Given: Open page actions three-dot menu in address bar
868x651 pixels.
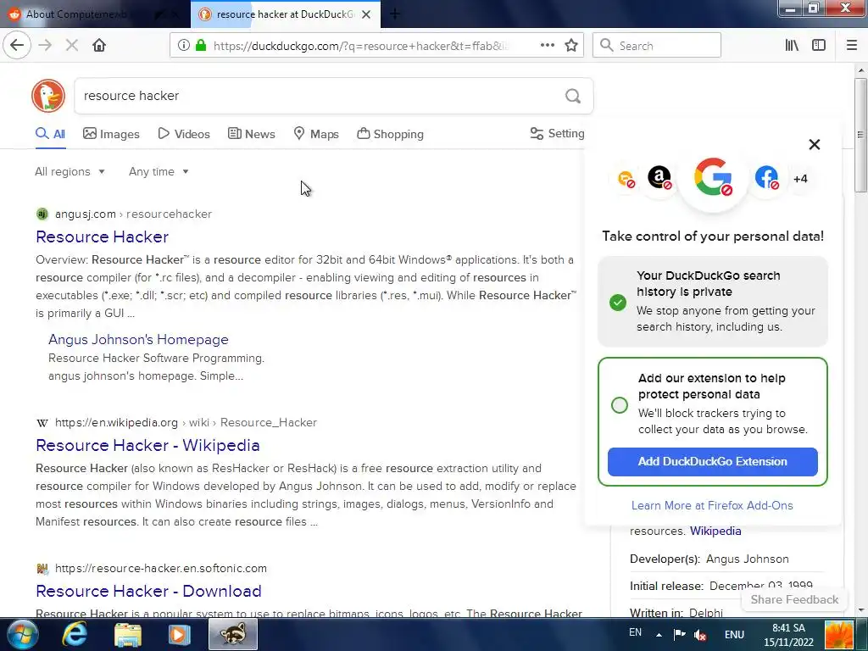Looking at the screenshot, I should (x=547, y=46).
